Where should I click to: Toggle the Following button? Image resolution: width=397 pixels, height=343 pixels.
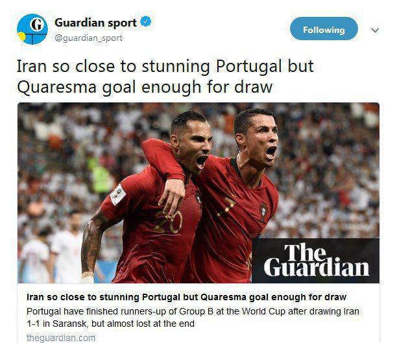[324, 29]
